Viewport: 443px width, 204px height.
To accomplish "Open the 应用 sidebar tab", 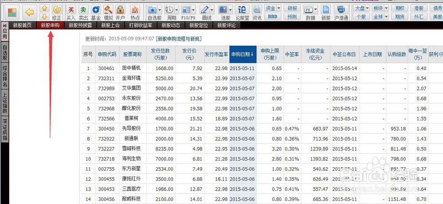I will coord(5,31).
